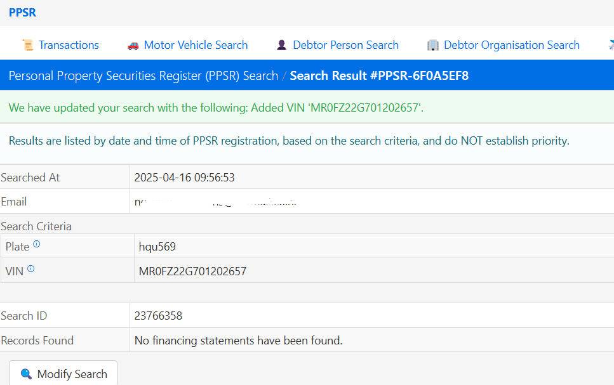Open the PPSR home link
614x385 pixels.
[x=22, y=13]
